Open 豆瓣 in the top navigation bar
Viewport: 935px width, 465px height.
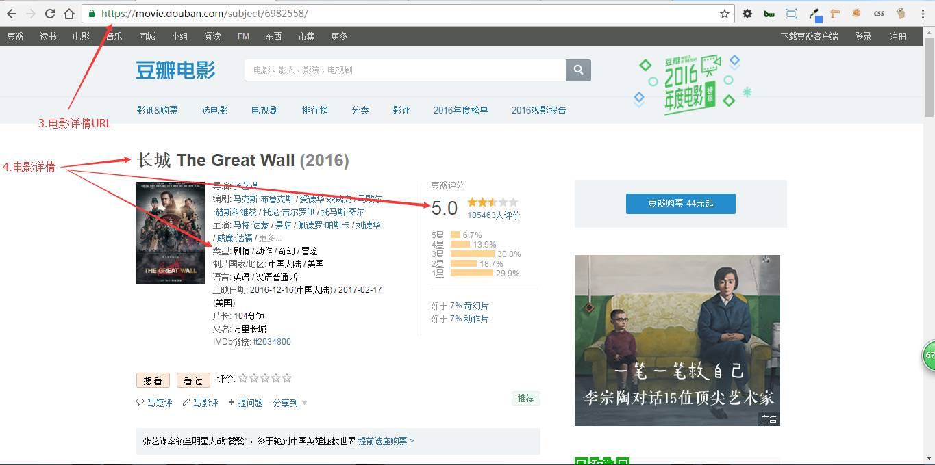[x=15, y=36]
